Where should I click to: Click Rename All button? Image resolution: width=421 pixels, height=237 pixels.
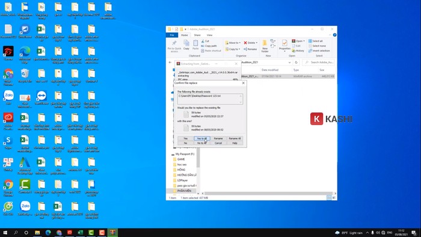[x=235, y=138]
